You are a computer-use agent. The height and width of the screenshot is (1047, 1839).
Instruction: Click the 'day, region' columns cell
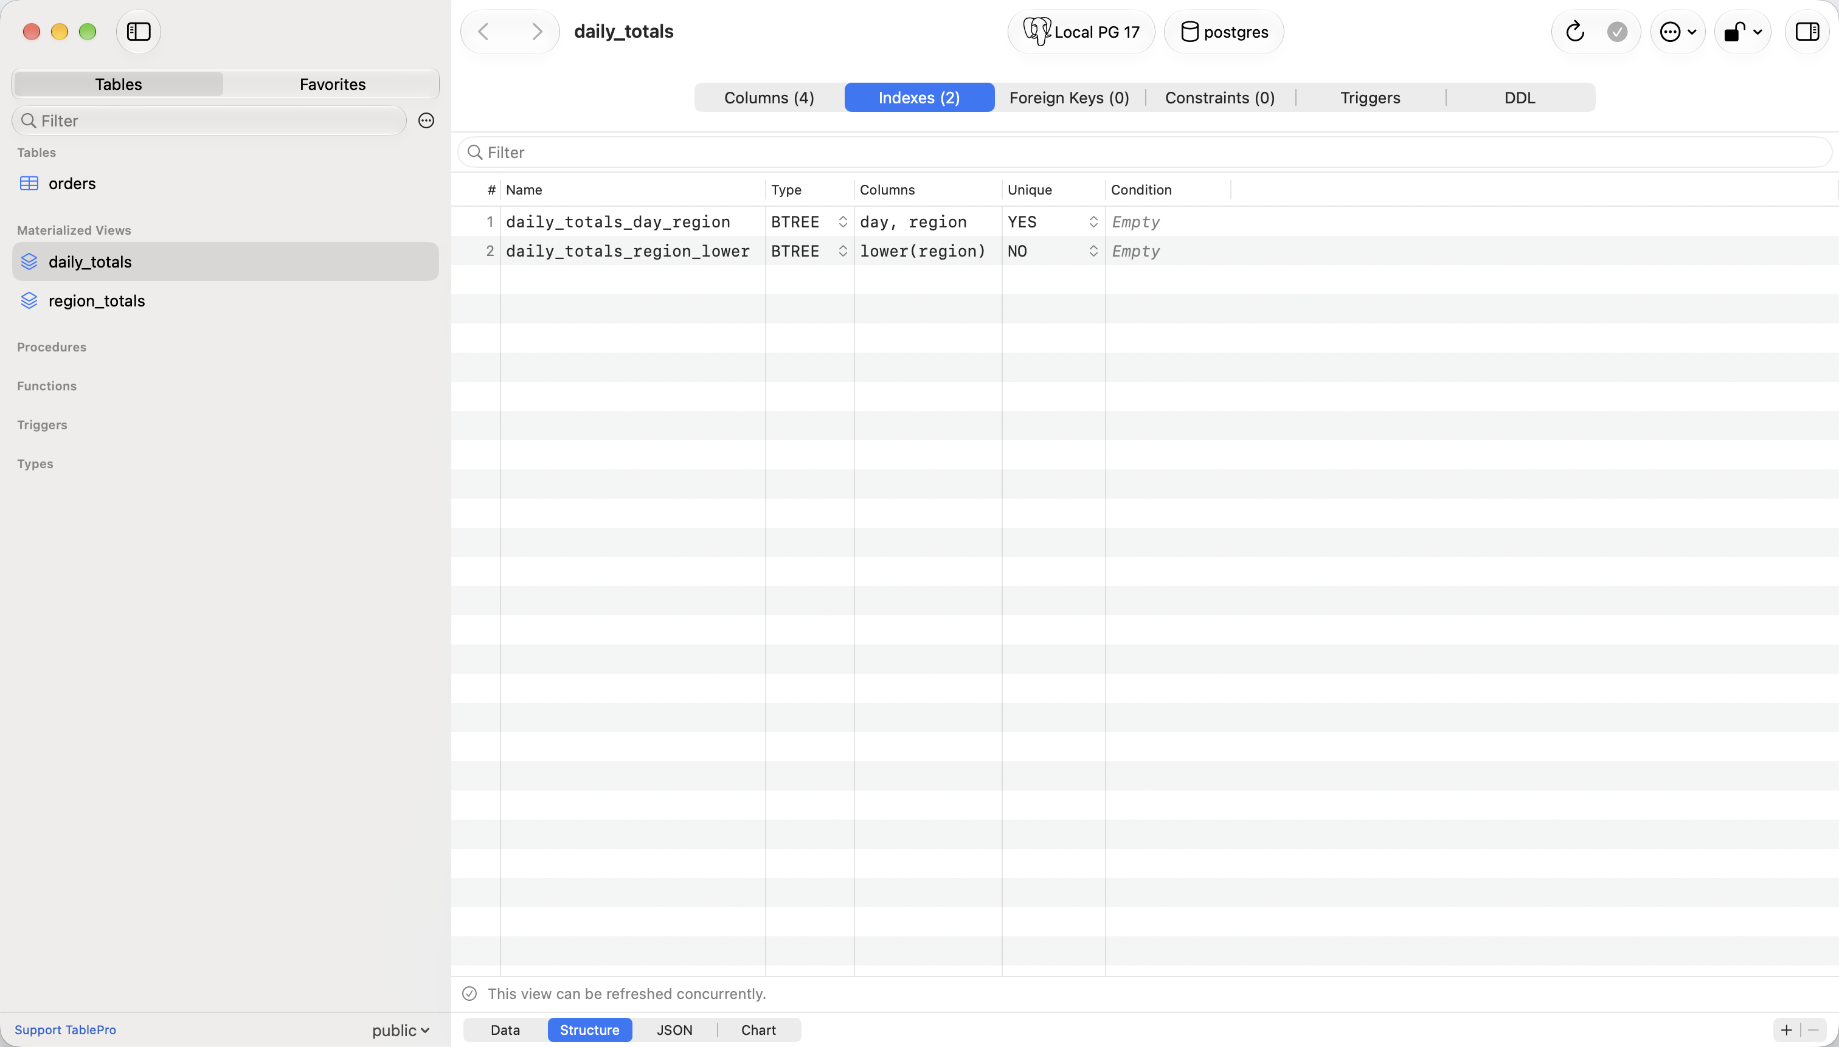[x=928, y=221]
